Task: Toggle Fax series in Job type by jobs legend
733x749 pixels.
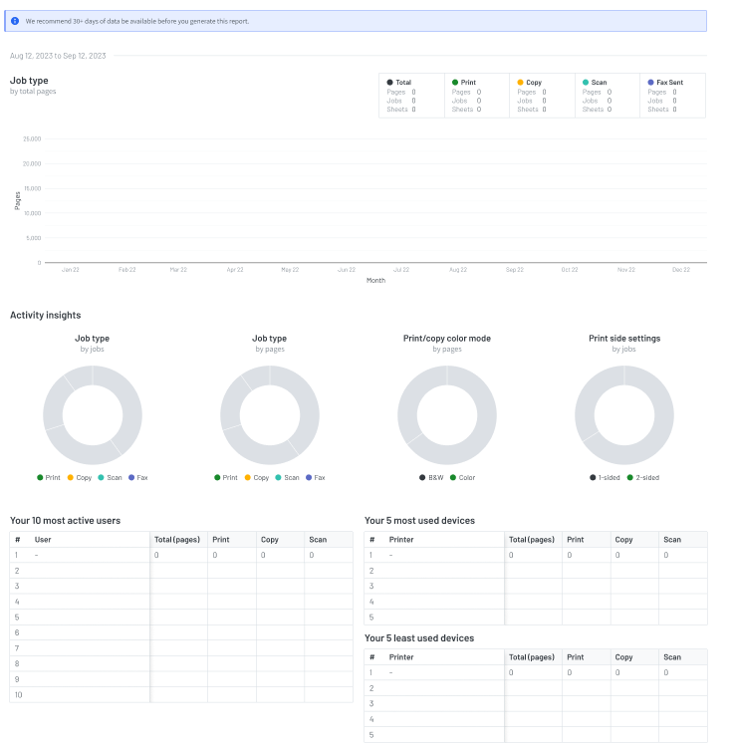Action: pos(136,478)
